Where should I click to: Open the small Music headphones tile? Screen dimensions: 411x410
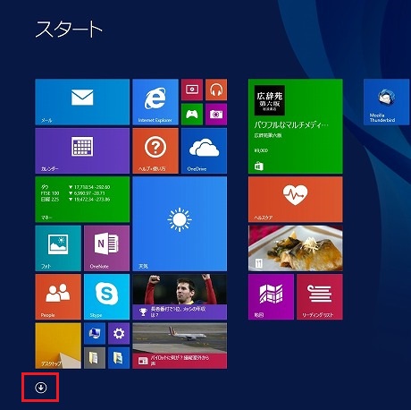coord(216,90)
